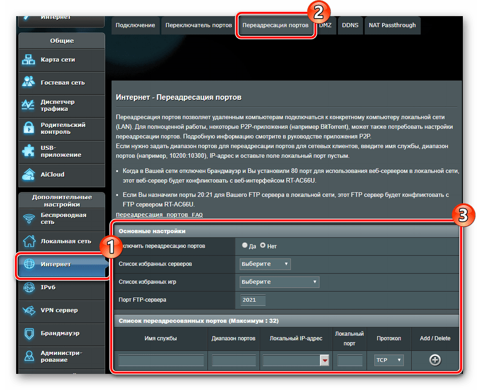
Task: Open the DDNS tab
Action: (x=350, y=25)
